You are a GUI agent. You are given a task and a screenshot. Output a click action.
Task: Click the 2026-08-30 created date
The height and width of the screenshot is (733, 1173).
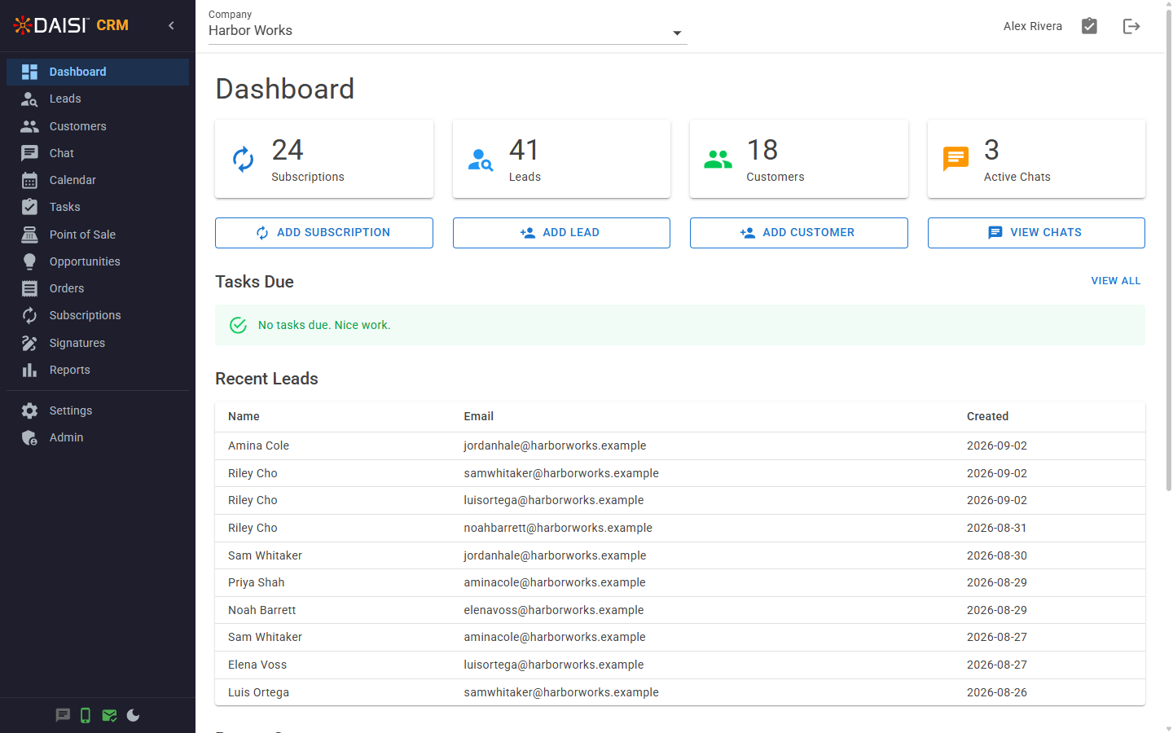997,555
